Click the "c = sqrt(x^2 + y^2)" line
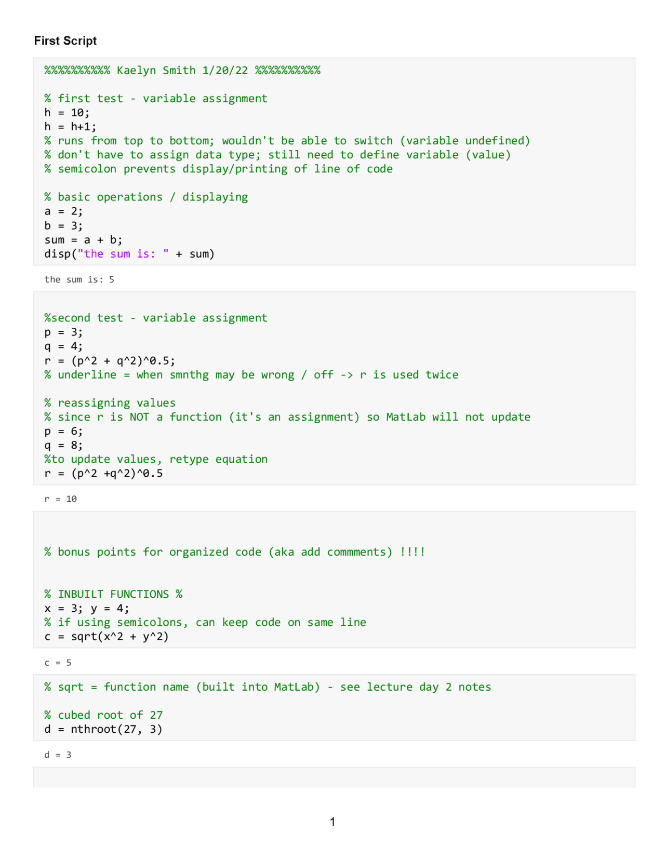The width and height of the screenshot is (665, 860). pyautogui.click(x=107, y=637)
